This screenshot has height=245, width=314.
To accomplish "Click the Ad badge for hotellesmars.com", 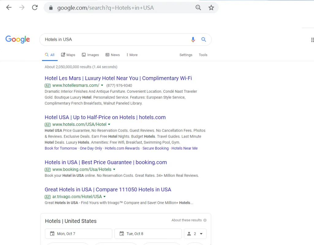I will coord(48,86).
